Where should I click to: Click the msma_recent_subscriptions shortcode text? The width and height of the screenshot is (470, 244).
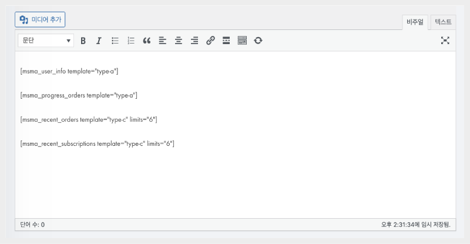point(97,143)
